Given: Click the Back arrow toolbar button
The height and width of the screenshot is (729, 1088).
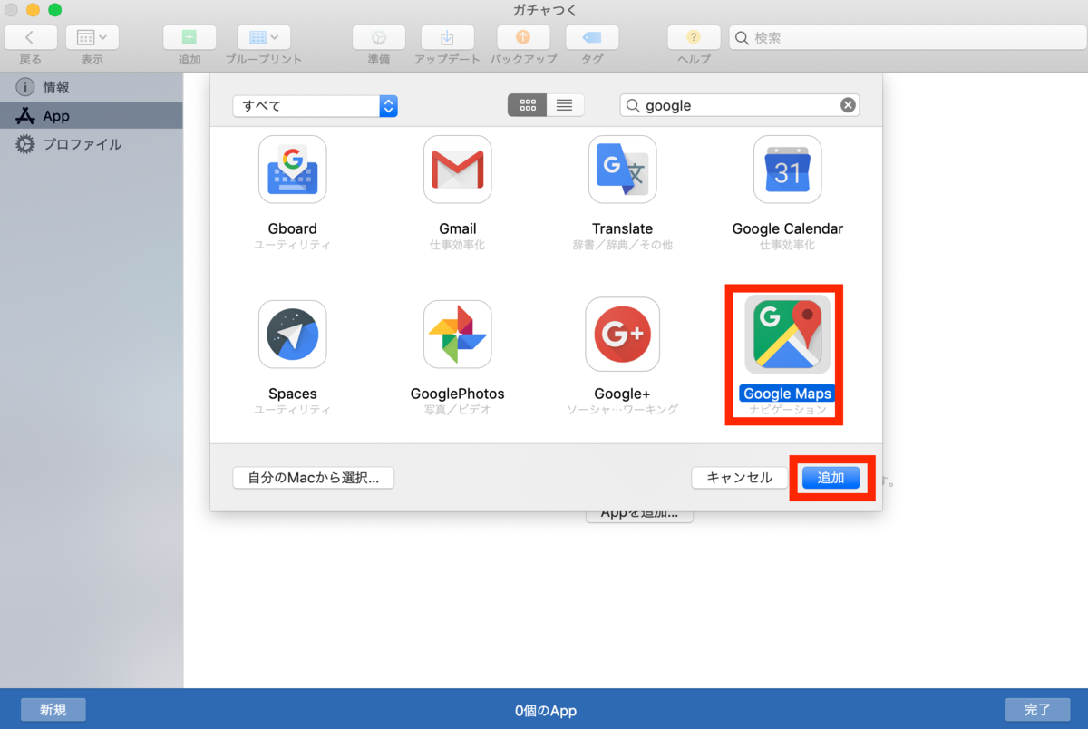Looking at the screenshot, I should [30, 37].
